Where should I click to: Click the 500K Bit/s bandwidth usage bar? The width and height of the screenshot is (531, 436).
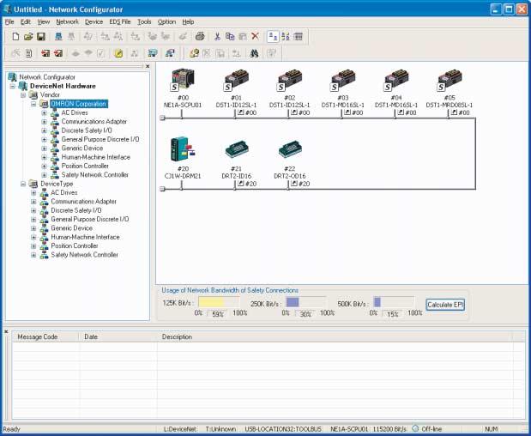coord(394,302)
